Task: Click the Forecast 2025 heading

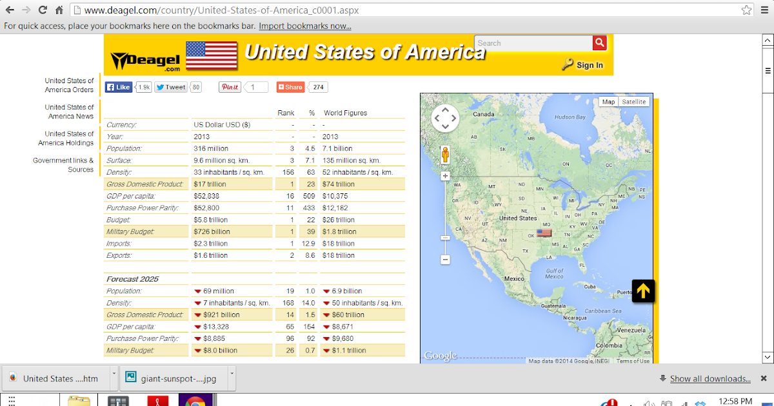Action: [x=132, y=279]
